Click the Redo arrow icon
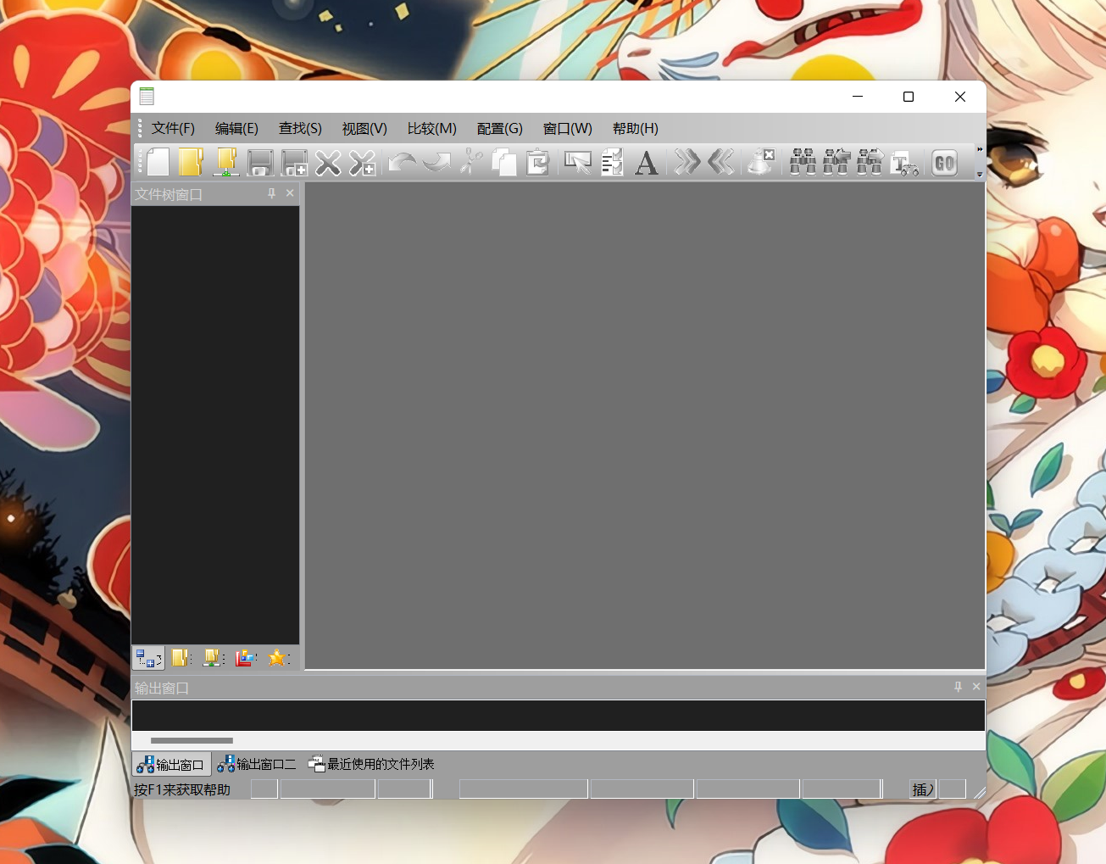 click(x=436, y=162)
